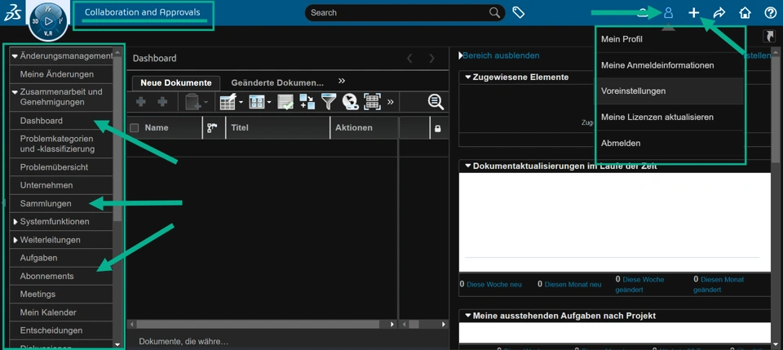Show more toolbar items double chevron

(x=390, y=102)
